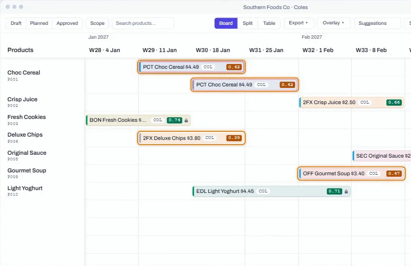Click COL tag on Deluxe Chips promo
Screen dimensions: 411x266
point(209,138)
